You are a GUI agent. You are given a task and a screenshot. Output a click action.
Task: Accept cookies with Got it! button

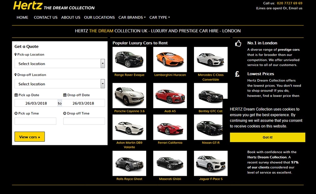(x=268, y=137)
